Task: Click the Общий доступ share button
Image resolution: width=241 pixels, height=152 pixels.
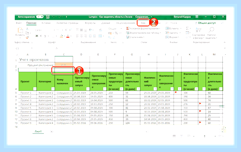Action: click(x=205, y=23)
